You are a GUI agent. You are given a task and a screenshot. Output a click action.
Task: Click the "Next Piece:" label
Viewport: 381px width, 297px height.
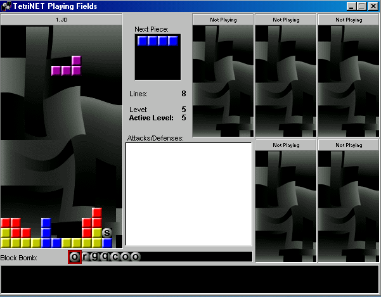click(152, 29)
